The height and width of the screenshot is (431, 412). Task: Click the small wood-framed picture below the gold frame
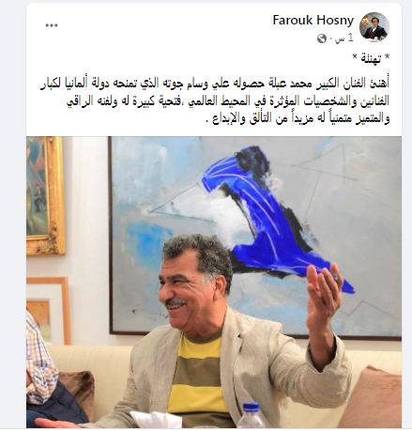click(x=48, y=310)
